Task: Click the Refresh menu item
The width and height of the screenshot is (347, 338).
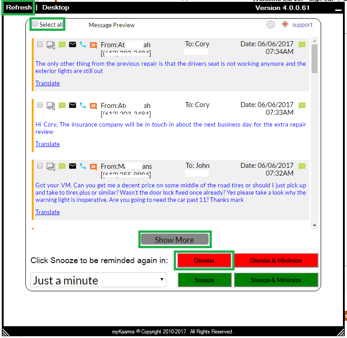Action: [x=19, y=8]
